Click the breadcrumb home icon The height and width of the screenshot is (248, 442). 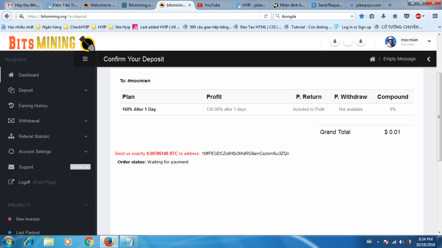coord(372,59)
